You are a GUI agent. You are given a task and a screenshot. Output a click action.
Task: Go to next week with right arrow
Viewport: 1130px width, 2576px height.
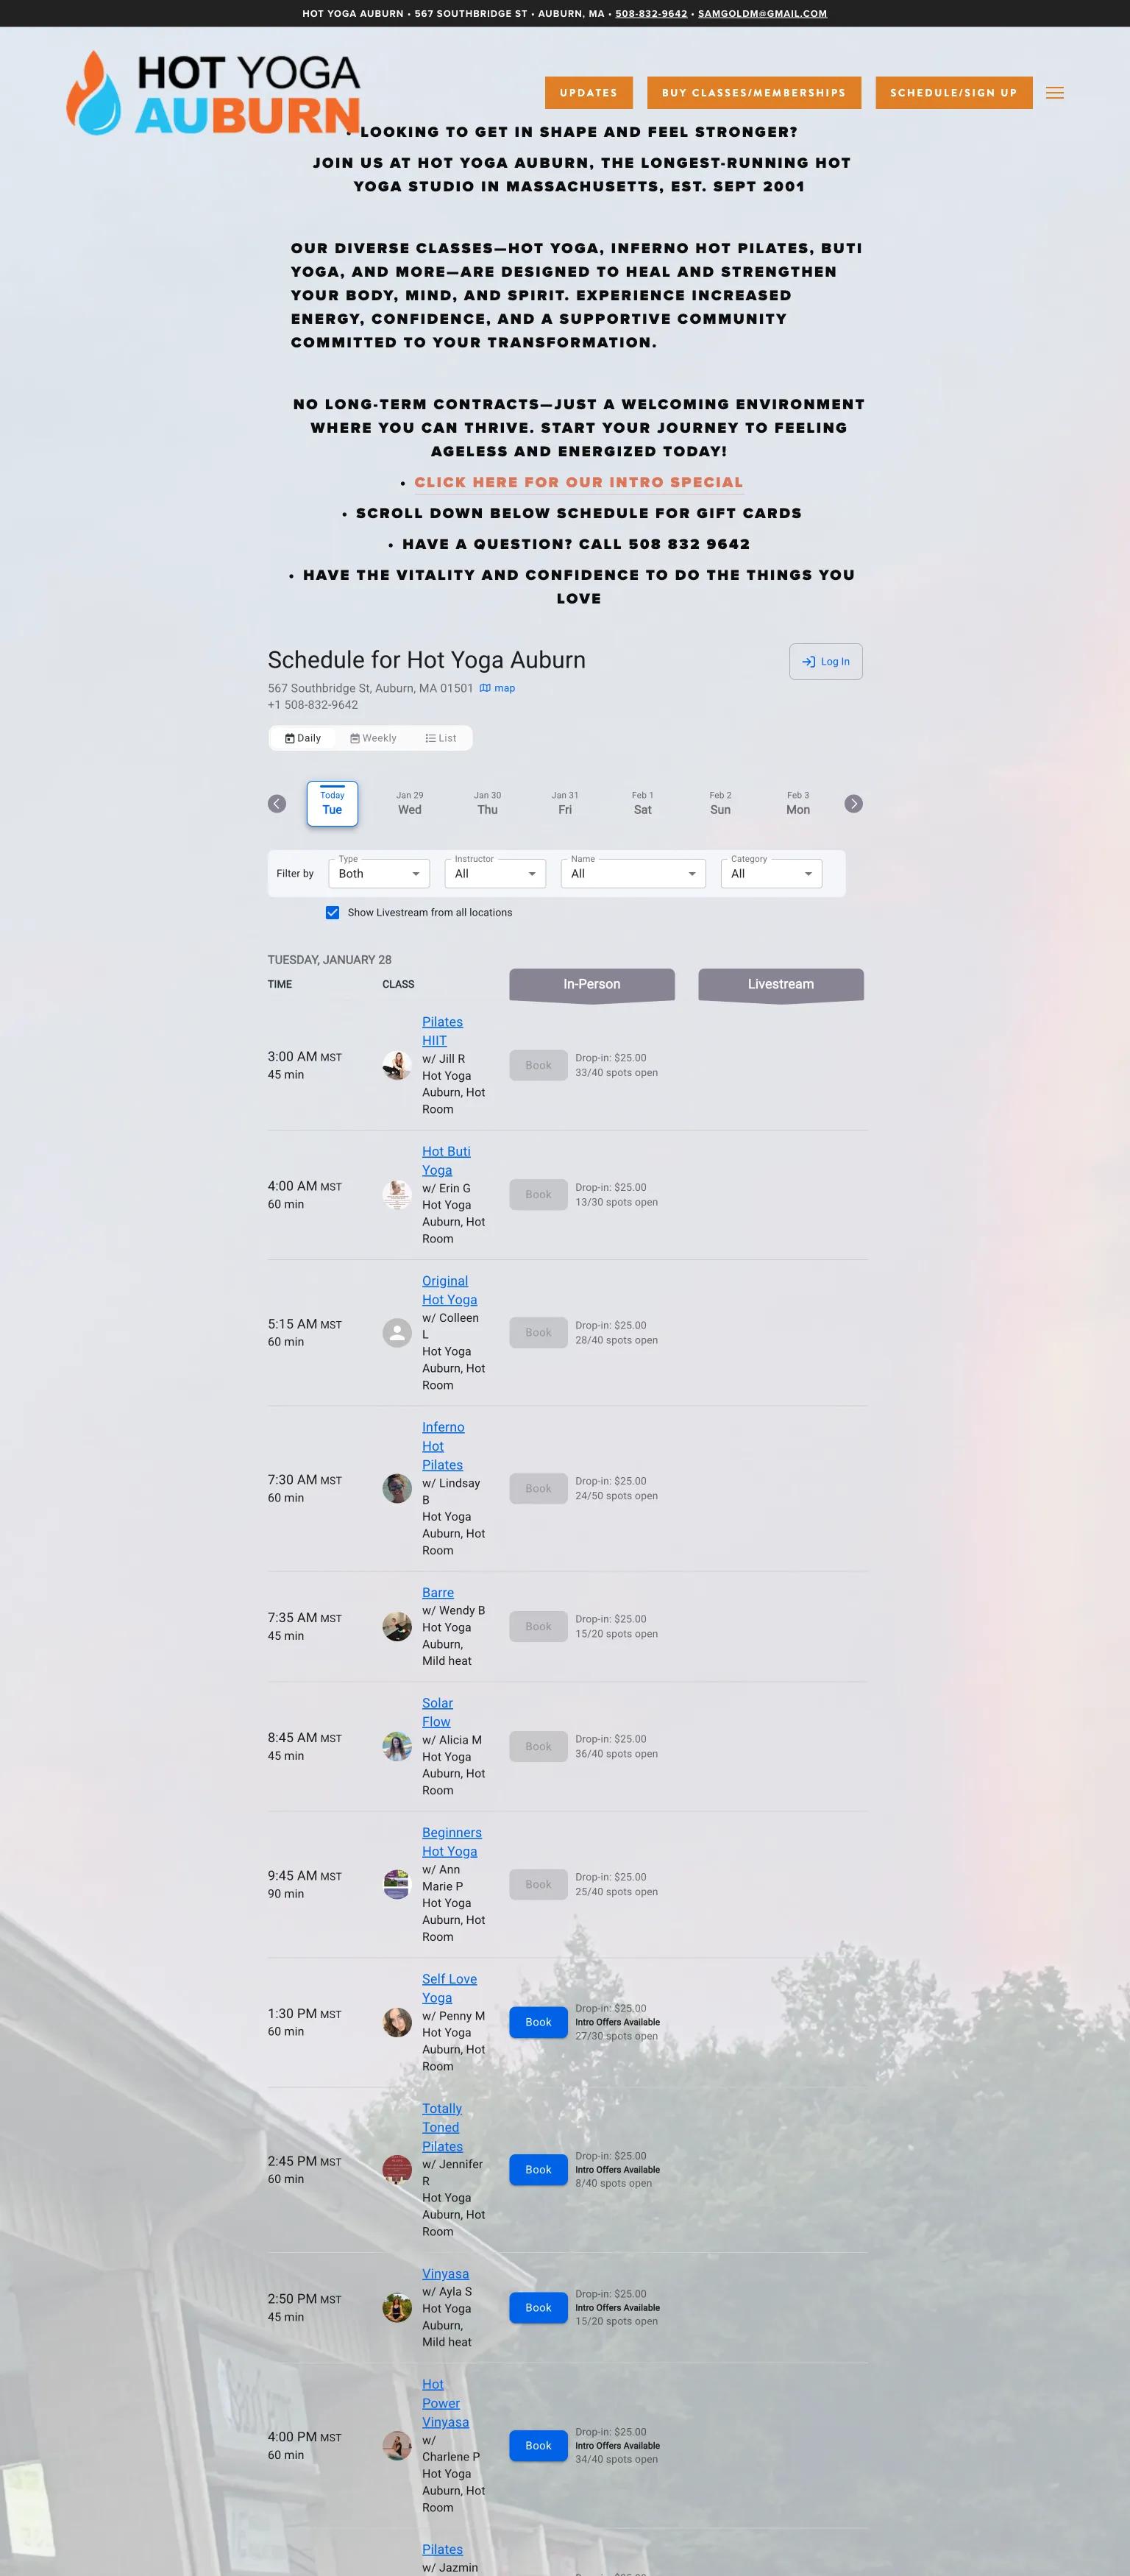pos(853,804)
